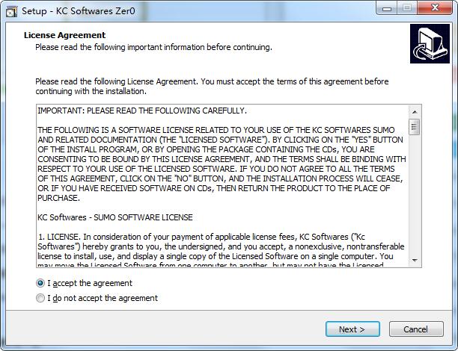Choose "I do not accept the agreement"
Screen dimensions: 458x351
pos(40,298)
